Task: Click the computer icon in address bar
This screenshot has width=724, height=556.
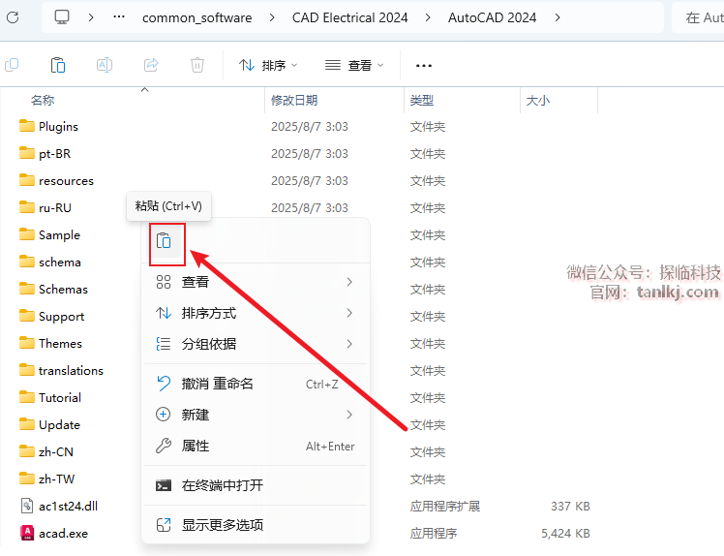Action: pos(62,17)
